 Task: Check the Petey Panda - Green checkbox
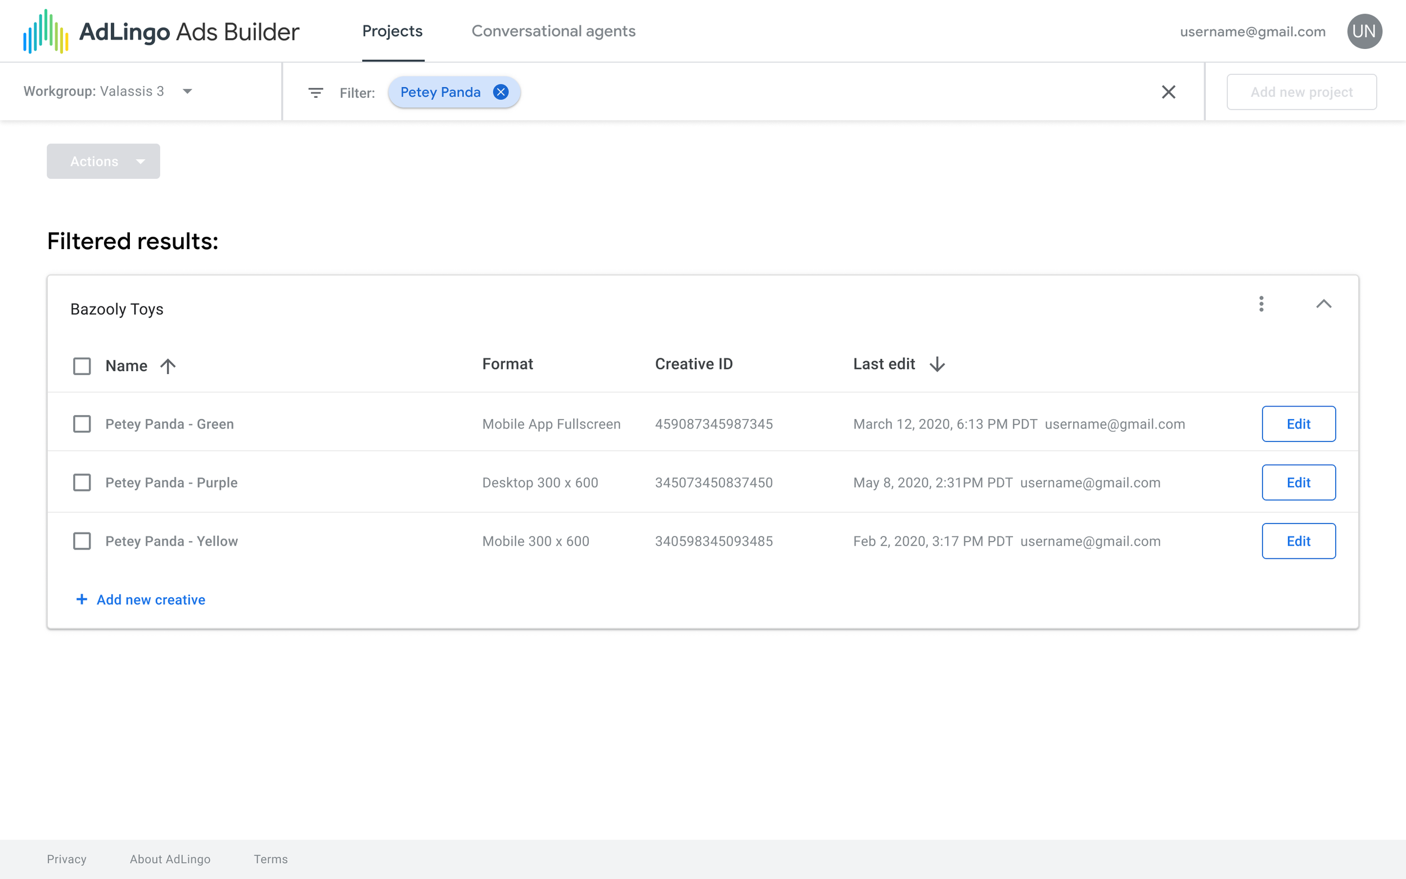tap(82, 424)
